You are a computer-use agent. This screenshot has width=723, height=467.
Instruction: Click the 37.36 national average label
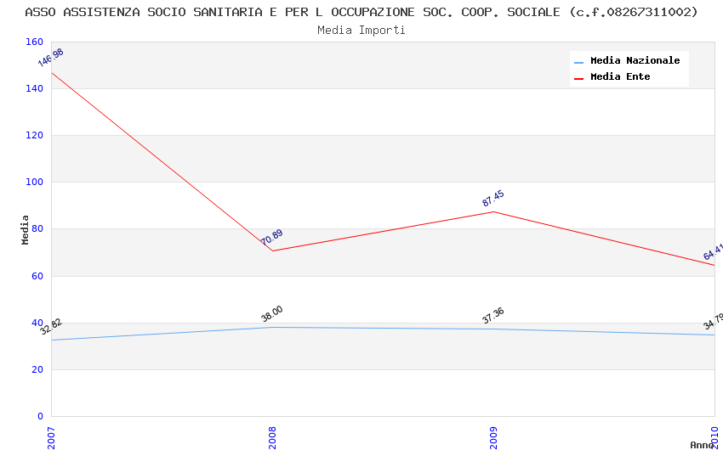point(493,316)
